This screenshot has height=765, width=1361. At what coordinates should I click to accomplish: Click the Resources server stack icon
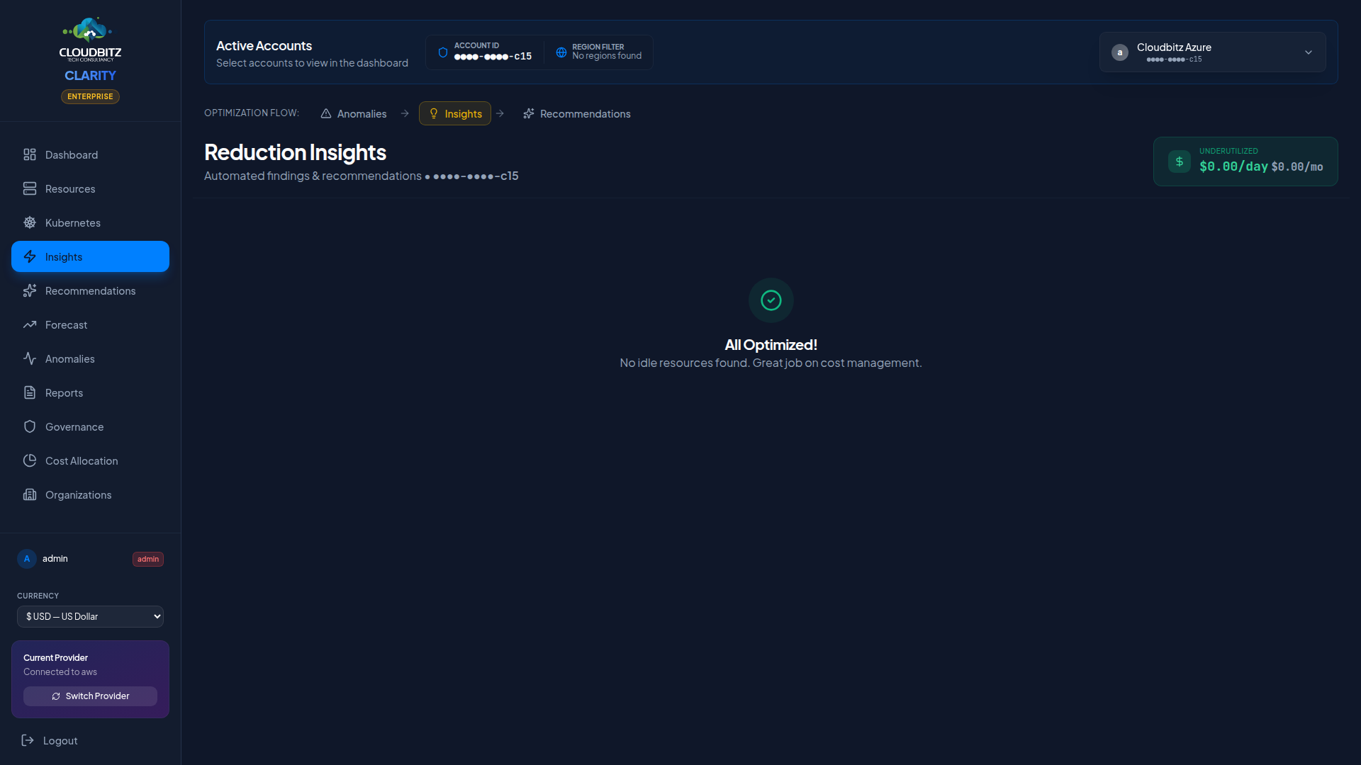click(x=30, y=188)
